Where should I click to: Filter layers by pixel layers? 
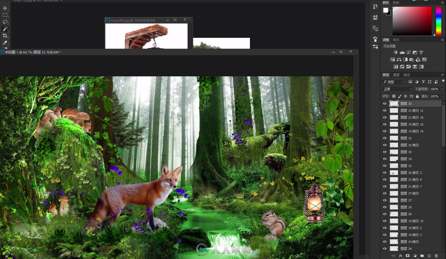410,82
